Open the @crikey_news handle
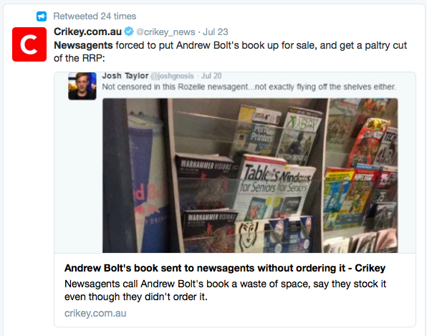 (165, 32)
